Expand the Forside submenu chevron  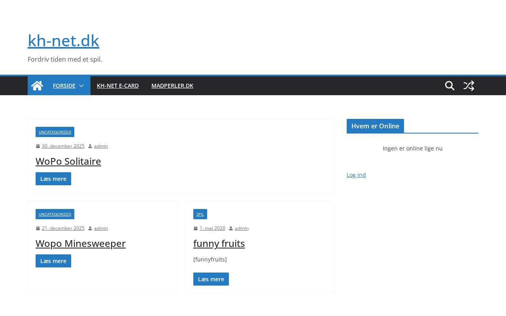[81, 86]
